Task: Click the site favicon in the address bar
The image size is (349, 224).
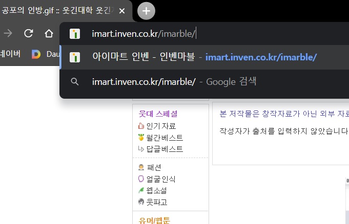Action: tap(75, 34)
